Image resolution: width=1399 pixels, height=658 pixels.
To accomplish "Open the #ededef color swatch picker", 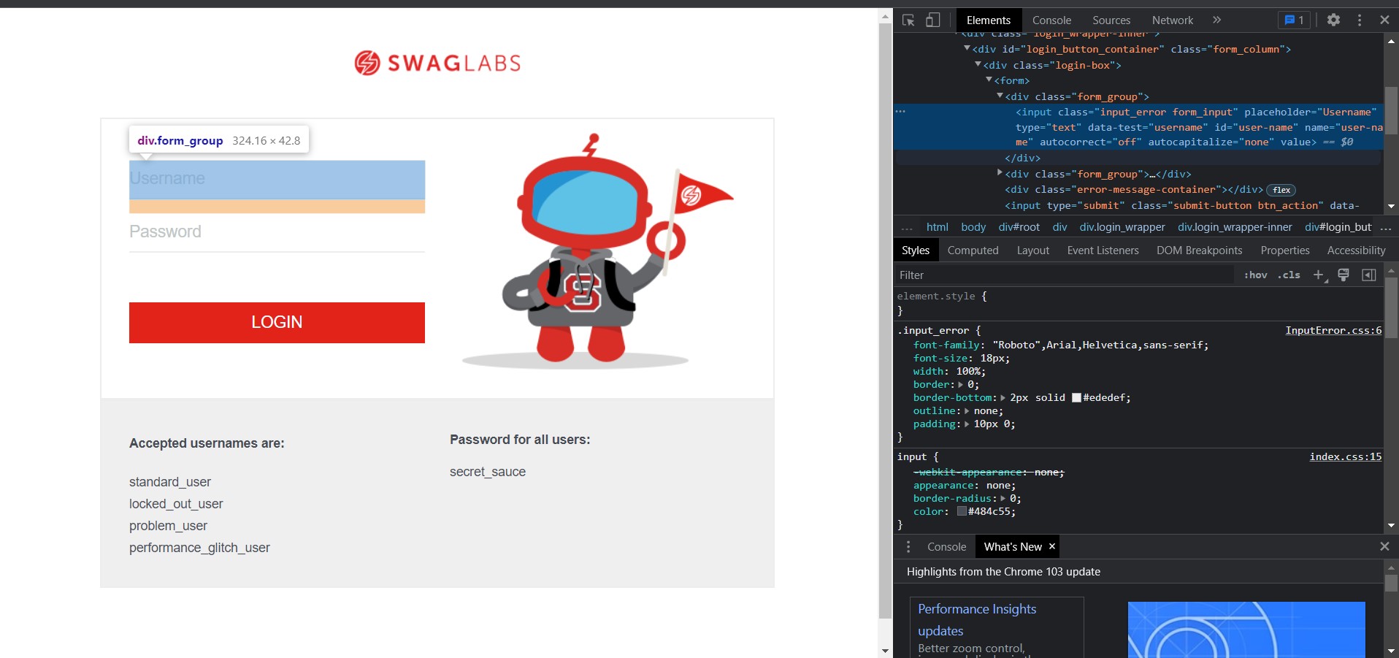I will point(1076,398).
